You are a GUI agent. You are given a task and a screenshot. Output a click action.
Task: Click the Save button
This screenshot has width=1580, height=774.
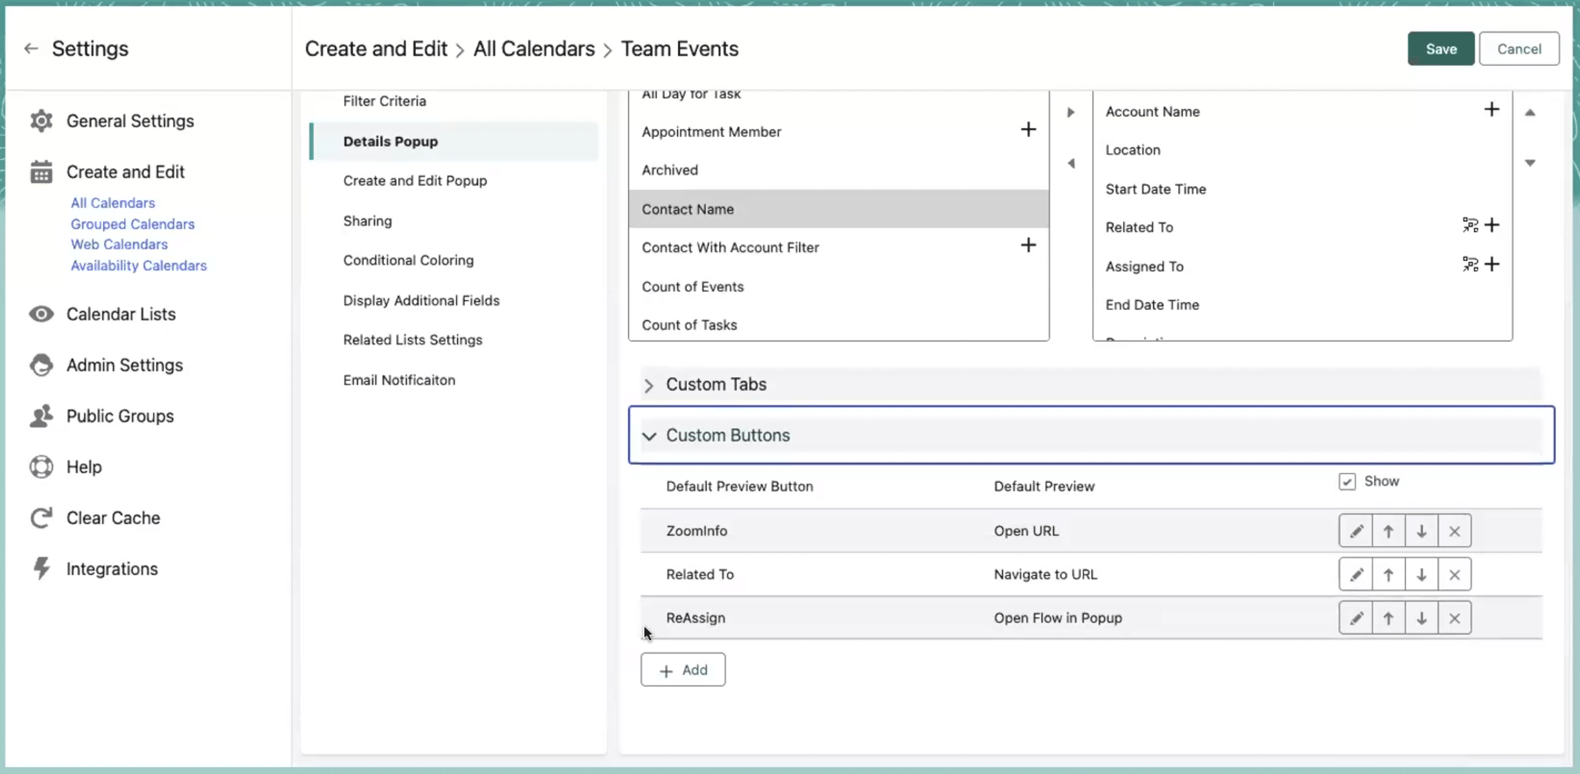[x=1441, y=48]
